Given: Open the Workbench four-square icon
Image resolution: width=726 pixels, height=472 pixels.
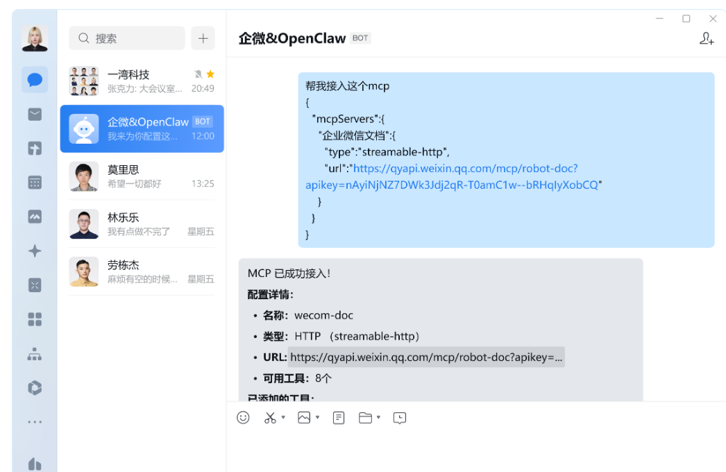Looking at the screenshot, I should coord(34,319).
